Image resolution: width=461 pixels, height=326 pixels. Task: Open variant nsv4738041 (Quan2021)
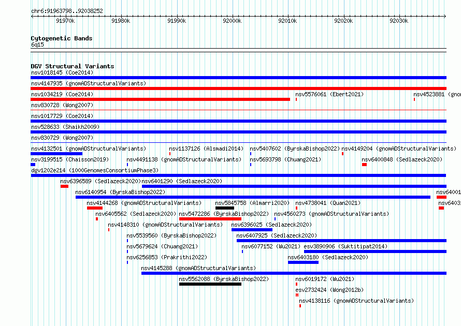coord(328,203)
